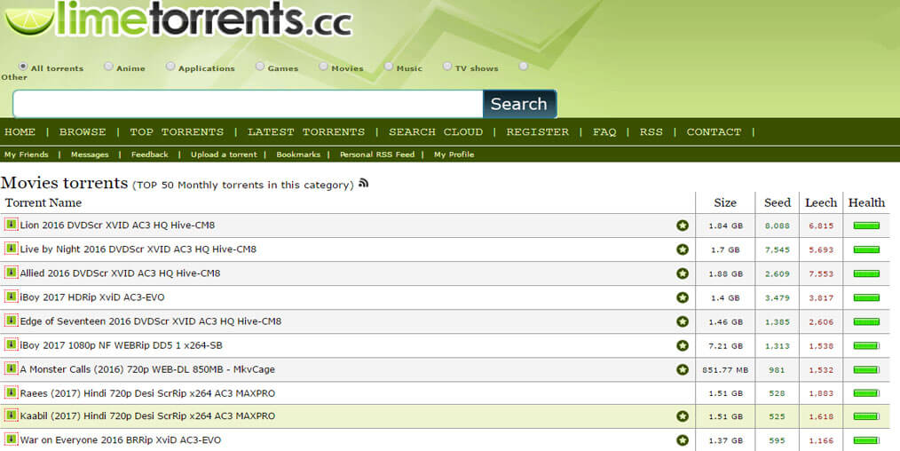This screenshot has width=900, height=451.
Task: Click the Leech column header
Action: click(x=821, y=202)
